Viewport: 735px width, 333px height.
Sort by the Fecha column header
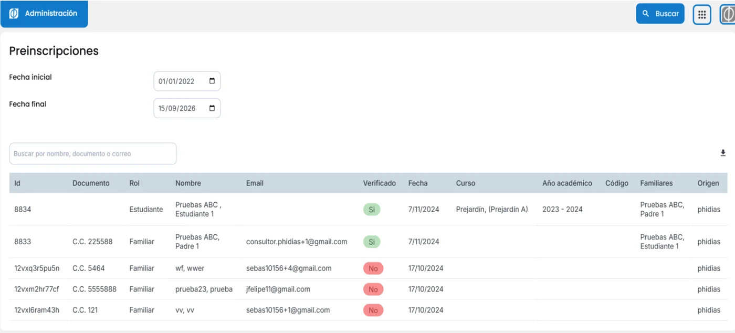[418, 183]
